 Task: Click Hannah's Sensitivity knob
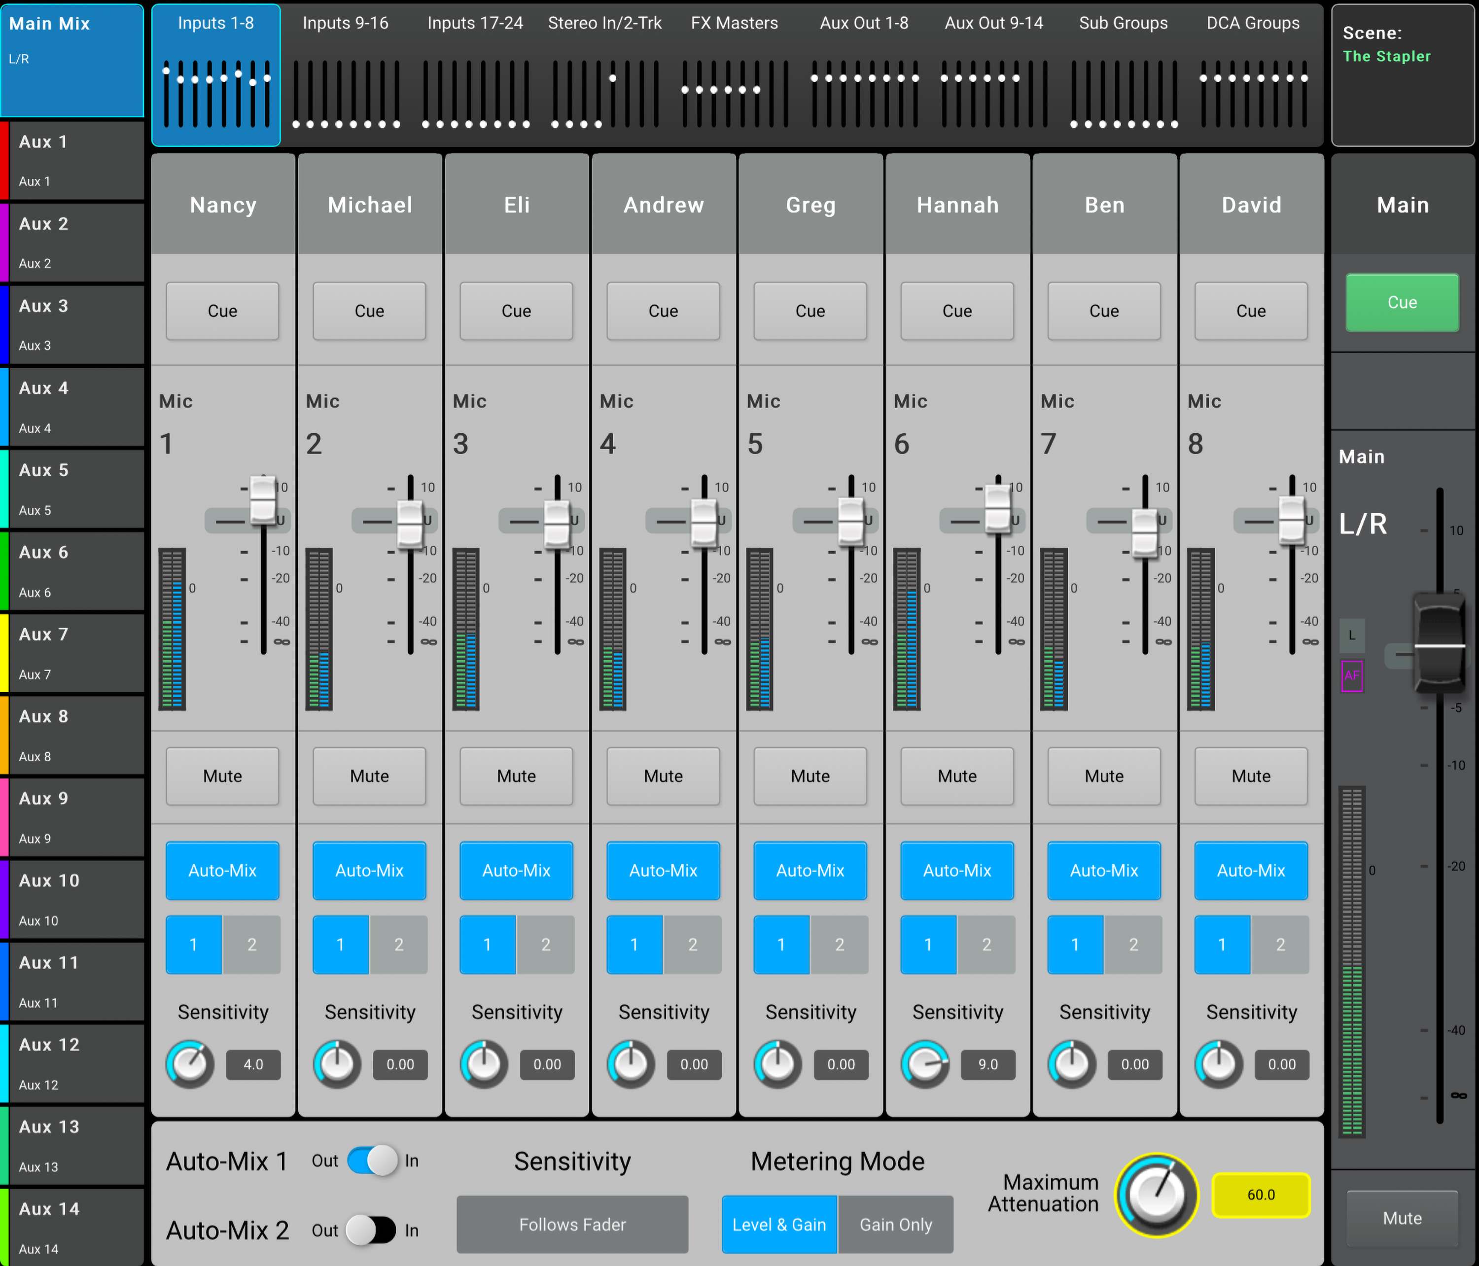(925, 1064)
